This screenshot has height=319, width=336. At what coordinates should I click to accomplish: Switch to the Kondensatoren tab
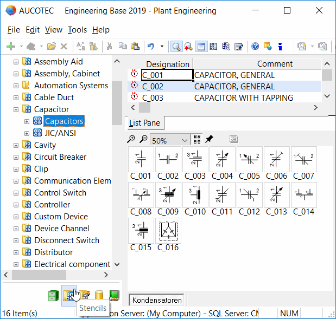(x=157, y=300)
